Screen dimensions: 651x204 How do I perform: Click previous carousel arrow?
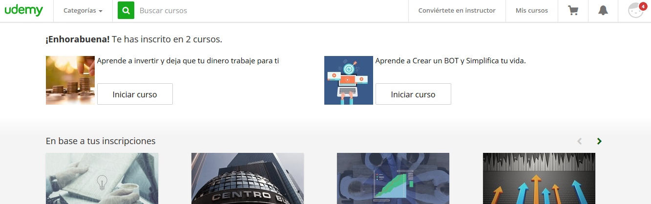[579, 141]
